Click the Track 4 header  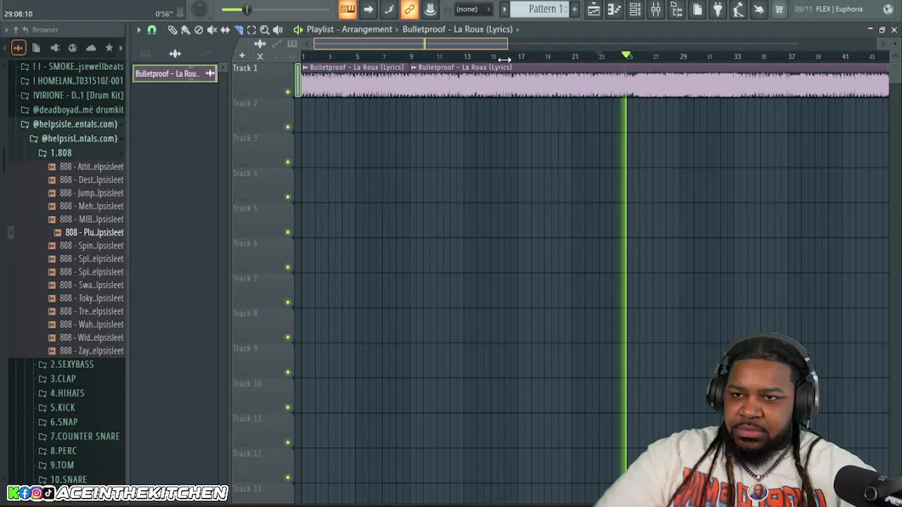pyautogui.click(x=262, y=186)
